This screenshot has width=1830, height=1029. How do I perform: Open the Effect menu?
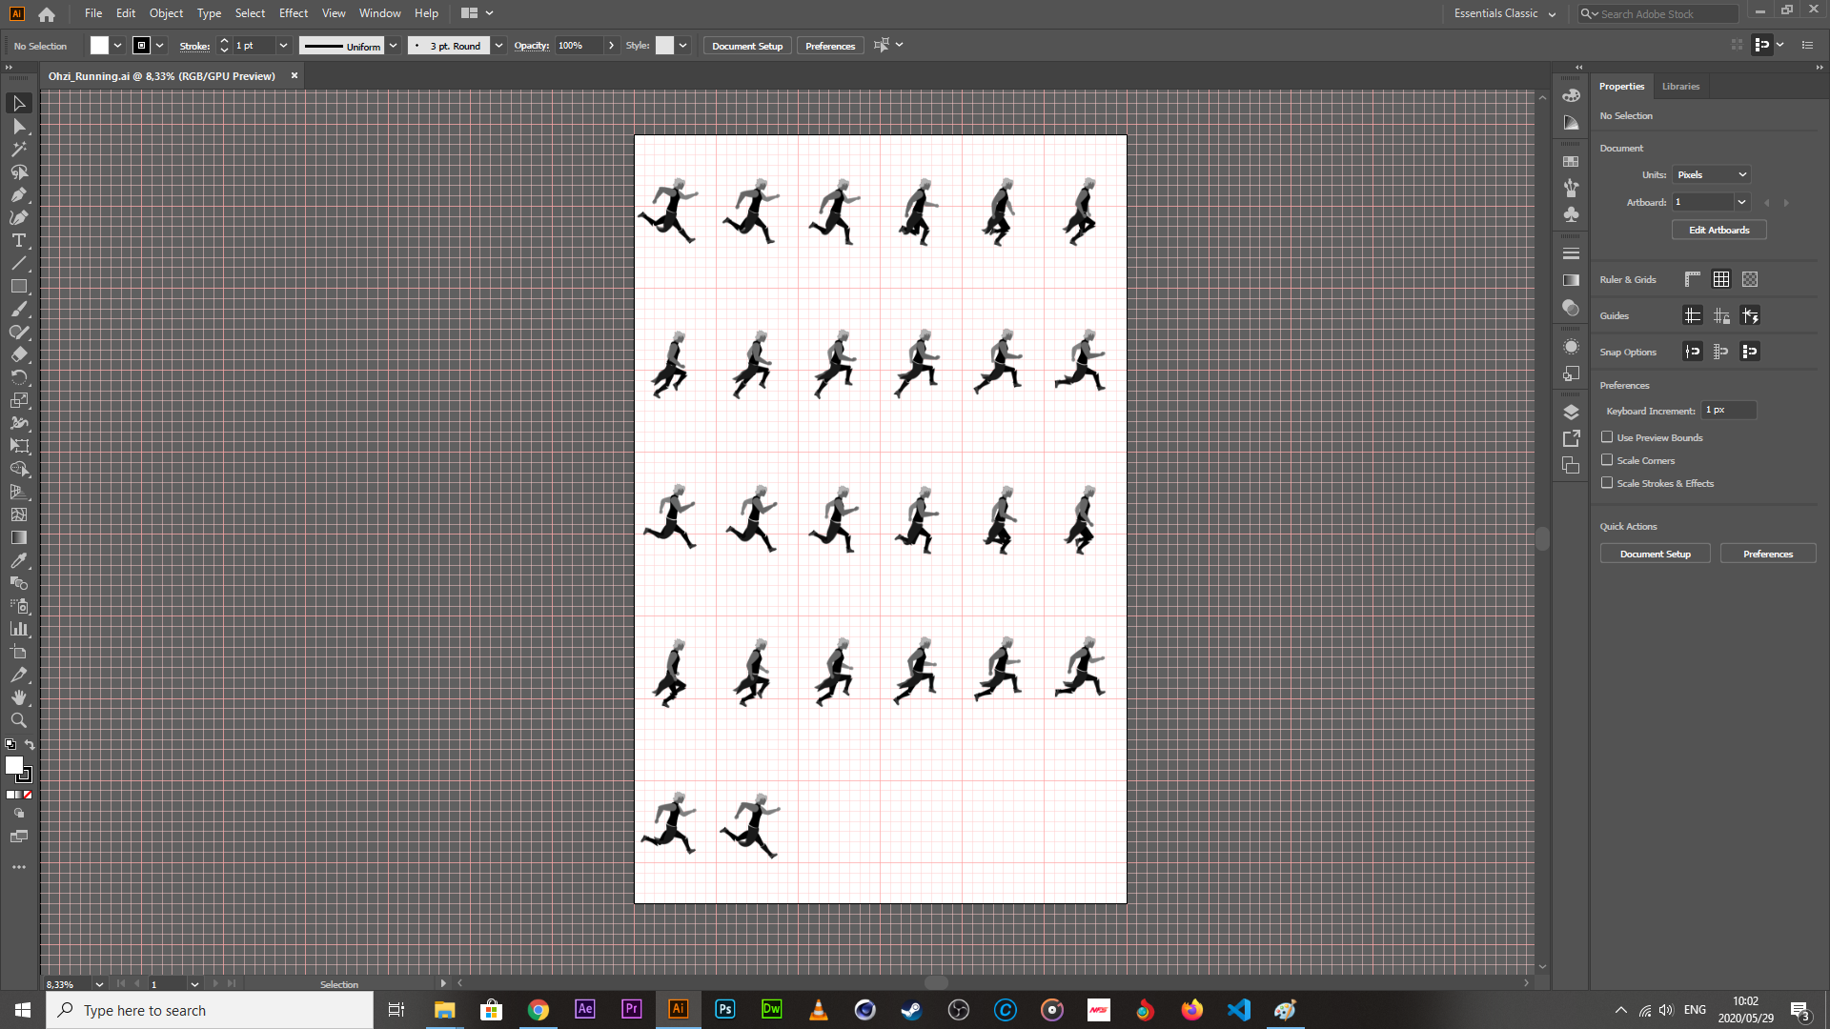(293, 13)
